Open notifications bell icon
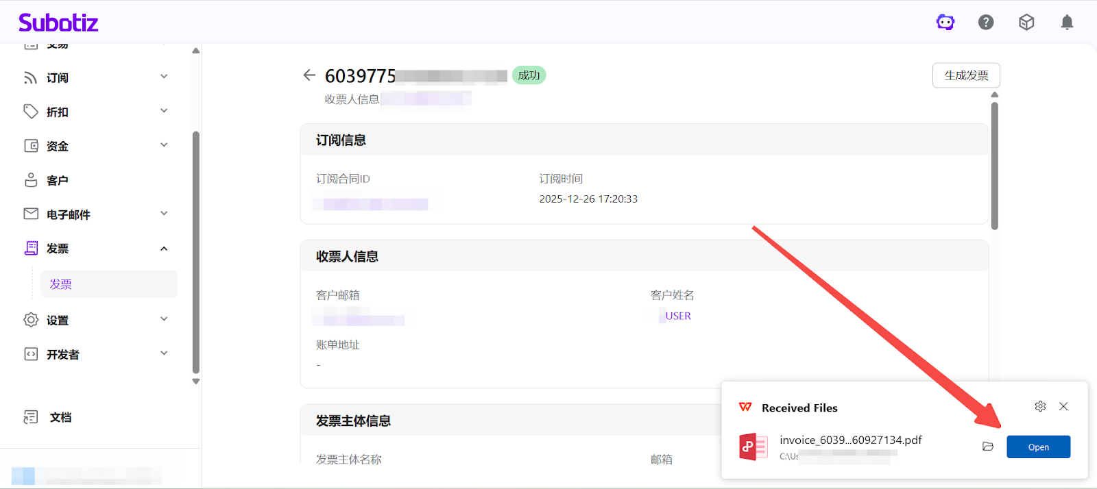The width and height of the screenshot is (1097, 489). (1067, 23)
